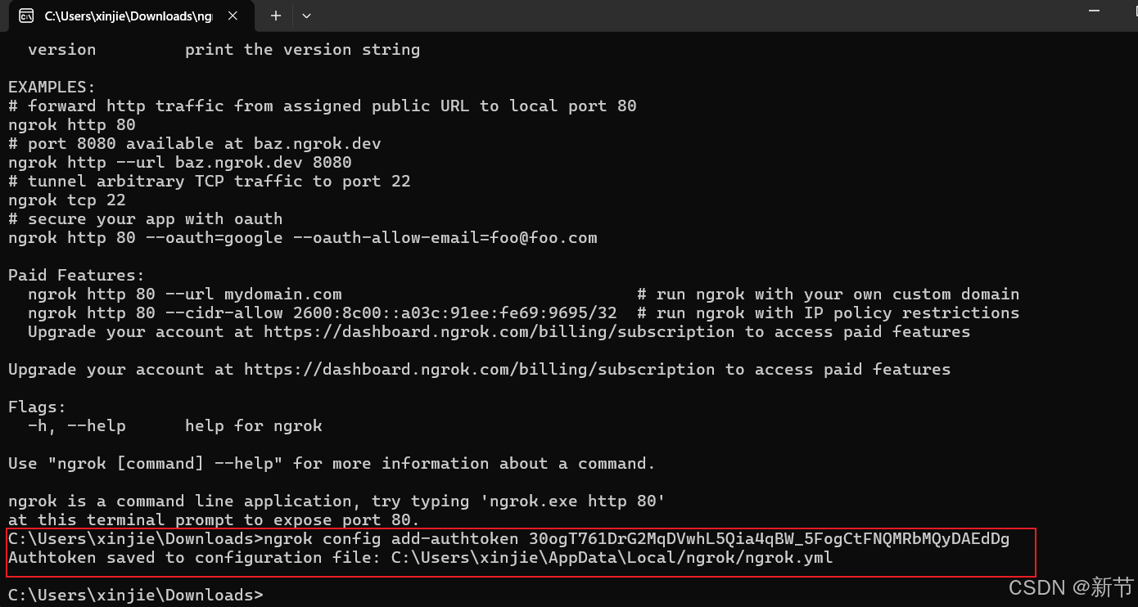Expand the profiles dropdown chevron next to plus
This screenshot has height=607, width=1138.
(307, 16)
